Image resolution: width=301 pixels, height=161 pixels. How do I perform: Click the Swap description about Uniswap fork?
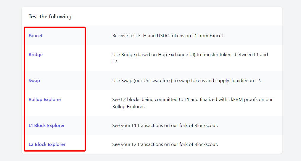(x=186, y=81)
